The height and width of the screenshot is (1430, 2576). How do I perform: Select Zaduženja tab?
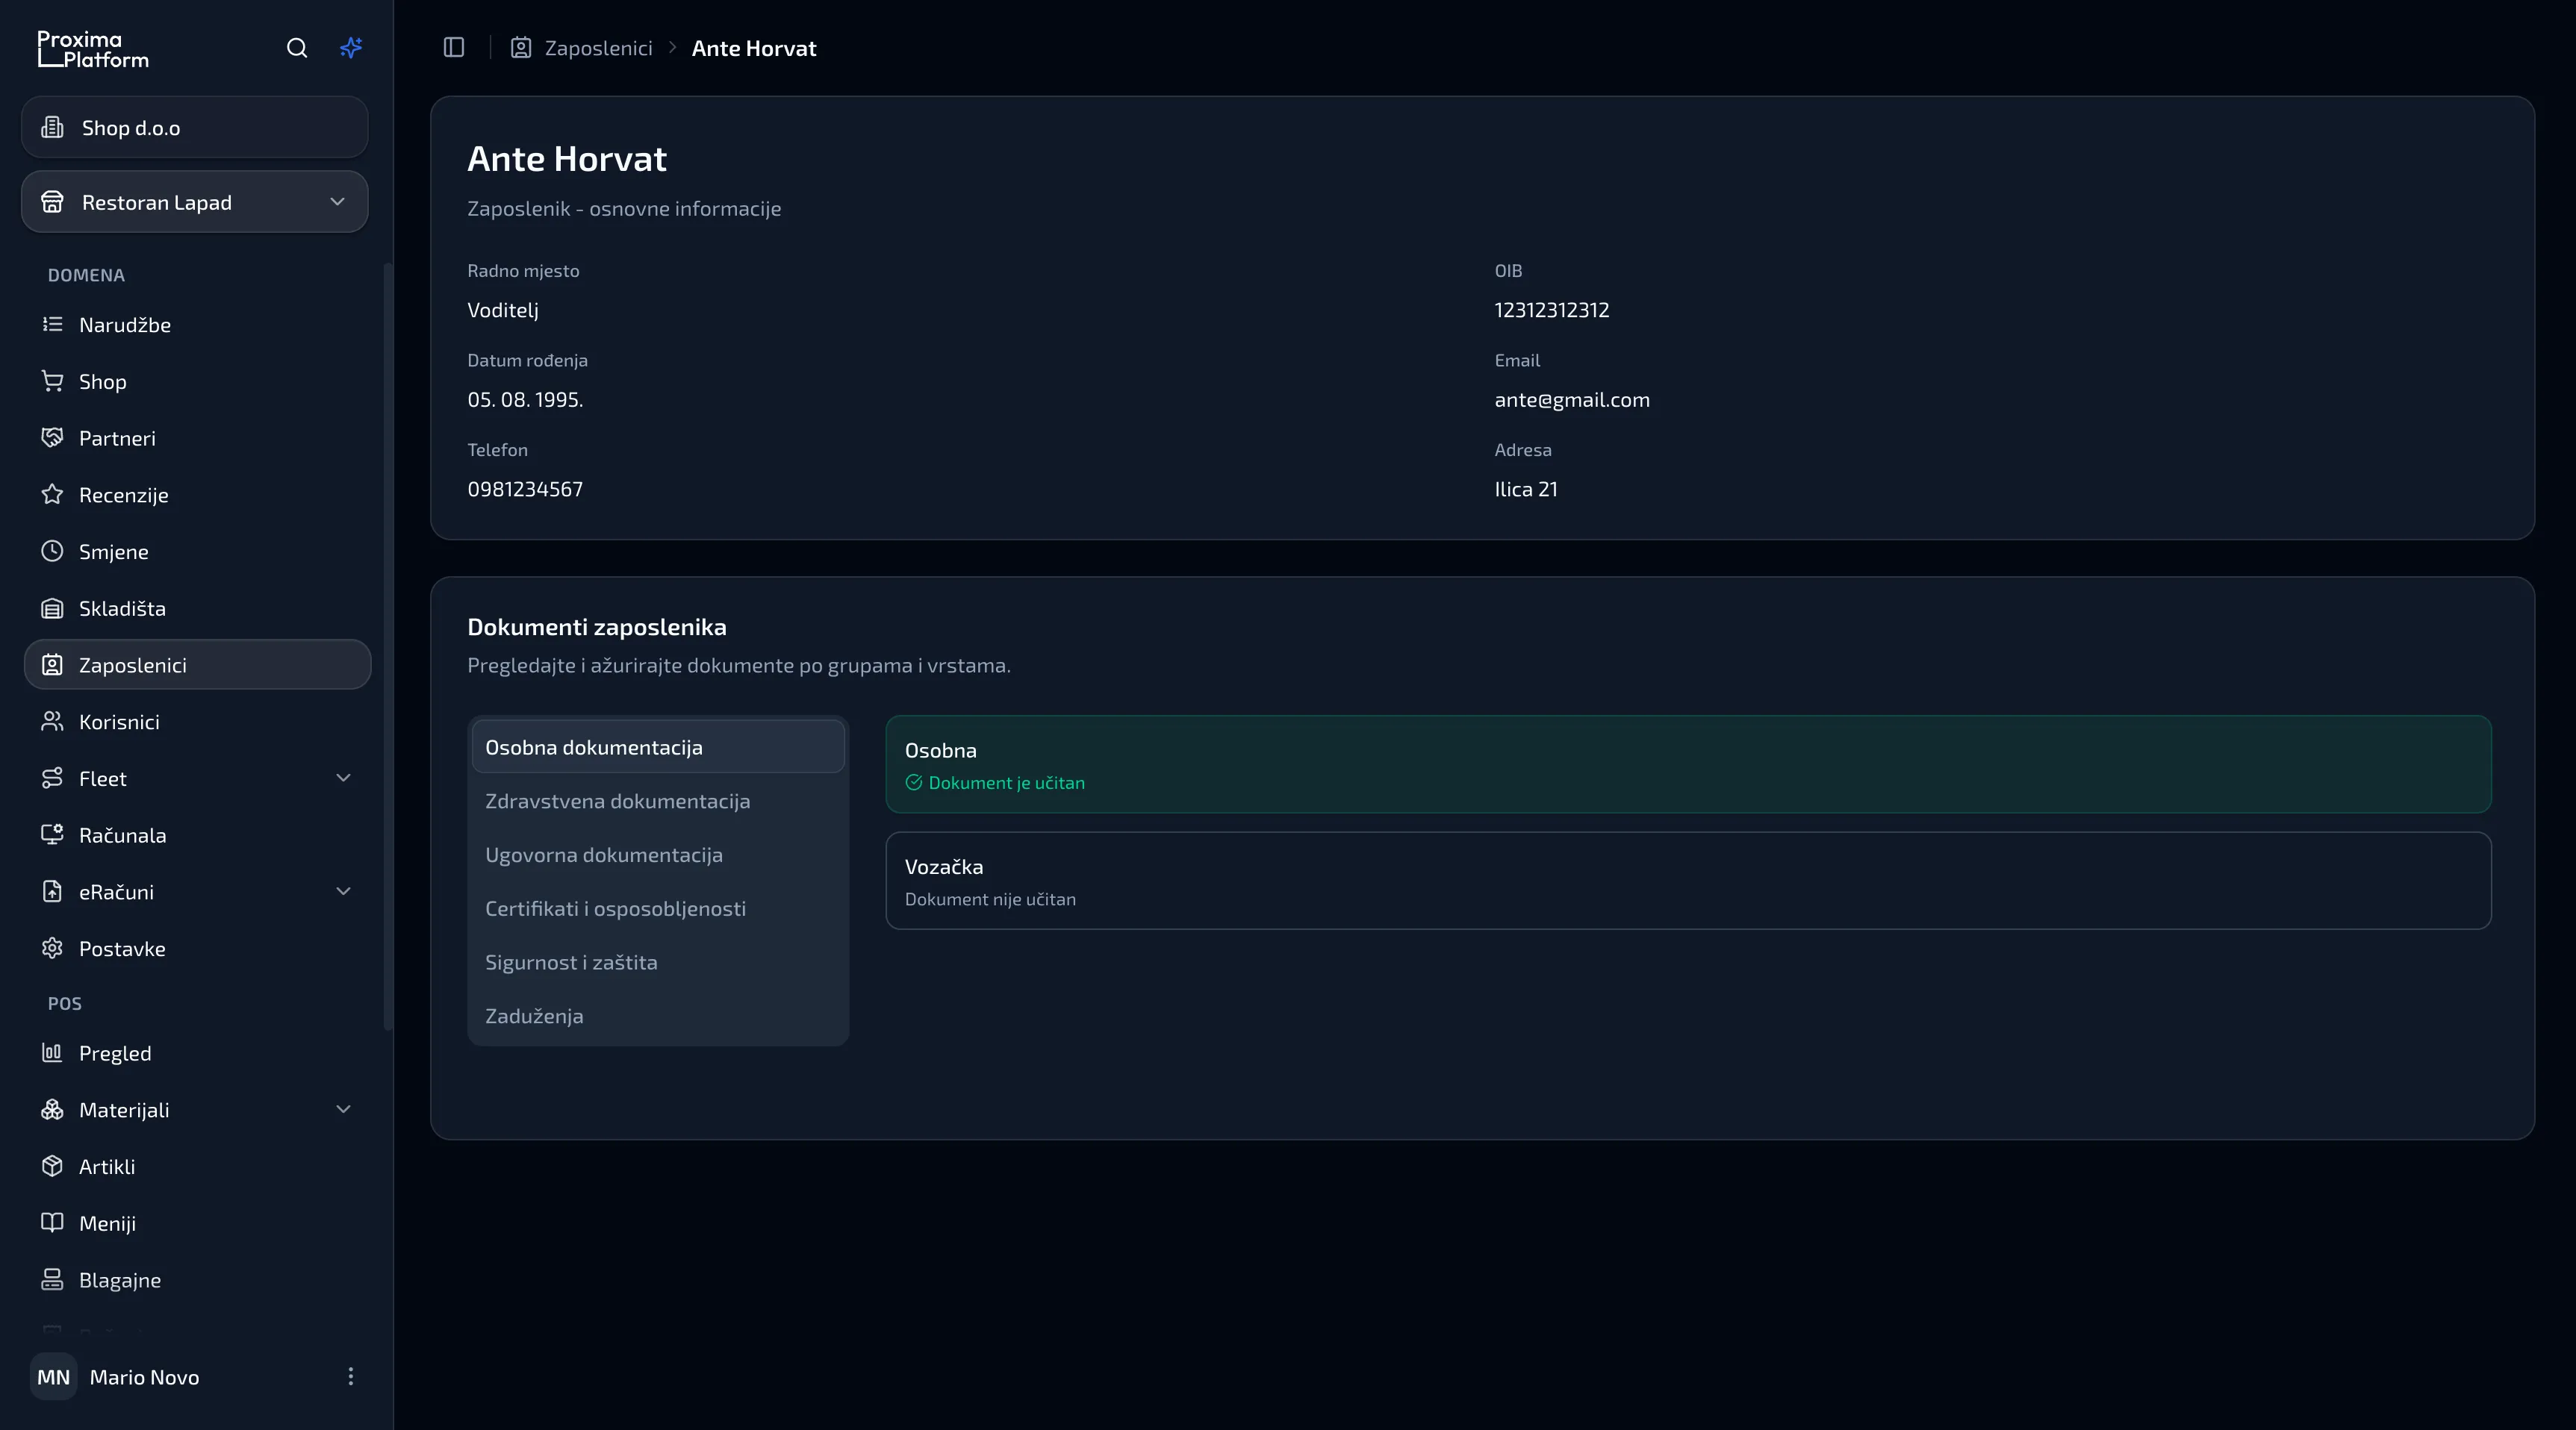point(658,1017)
